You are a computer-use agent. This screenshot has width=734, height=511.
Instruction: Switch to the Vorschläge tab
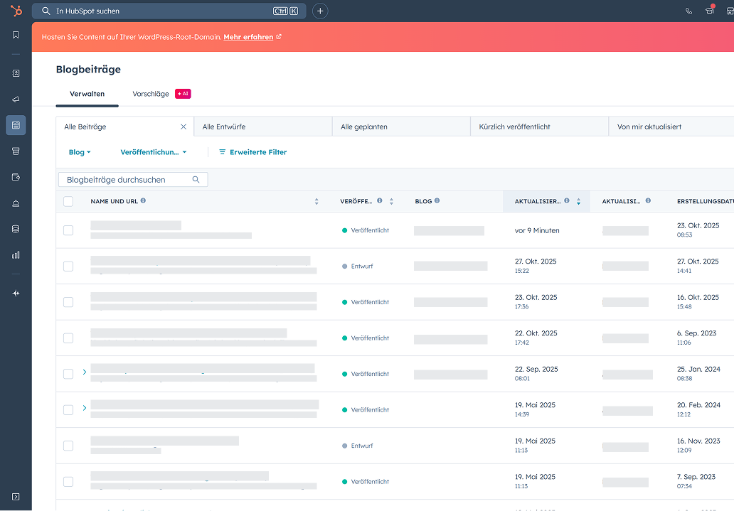point(151,94)
